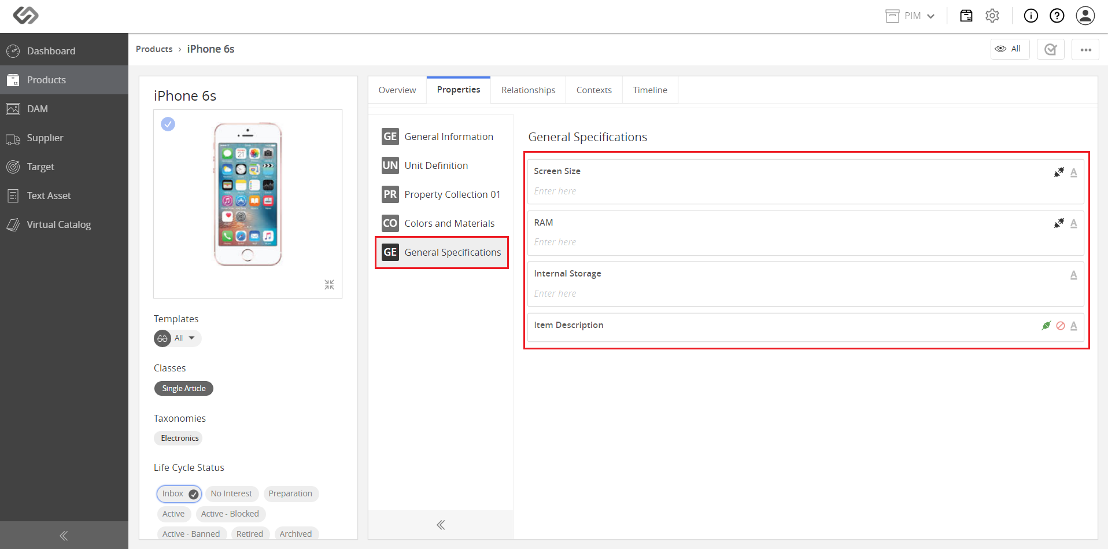Click Item Description underline A icon

point(1074,326)
